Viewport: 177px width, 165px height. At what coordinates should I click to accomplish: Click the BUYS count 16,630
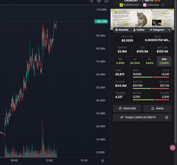pos(137,74)
